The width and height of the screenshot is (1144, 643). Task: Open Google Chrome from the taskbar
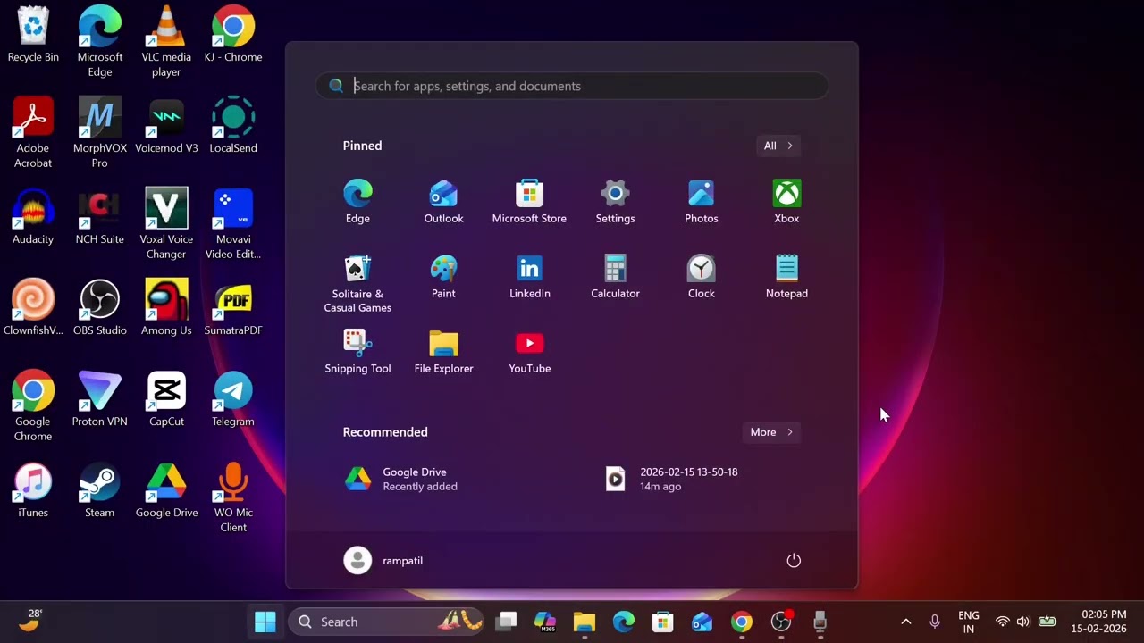(x=742, y=622)
